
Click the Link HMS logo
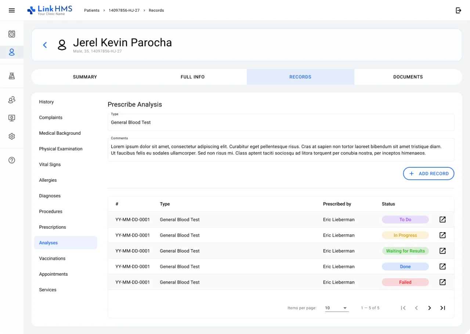[x=50, y=10]
